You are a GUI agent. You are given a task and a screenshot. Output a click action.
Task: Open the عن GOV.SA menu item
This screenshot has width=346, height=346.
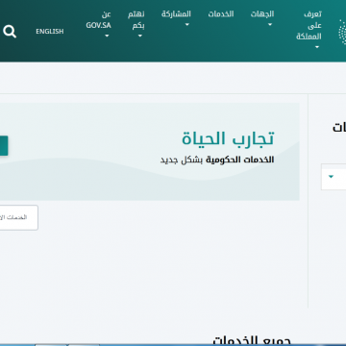[98, 20]
